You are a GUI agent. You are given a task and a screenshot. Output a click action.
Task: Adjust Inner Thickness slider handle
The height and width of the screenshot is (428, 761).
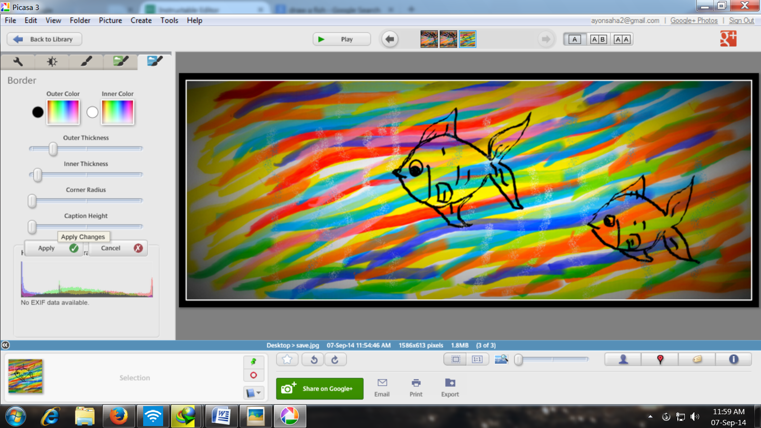tap(38, 175)
